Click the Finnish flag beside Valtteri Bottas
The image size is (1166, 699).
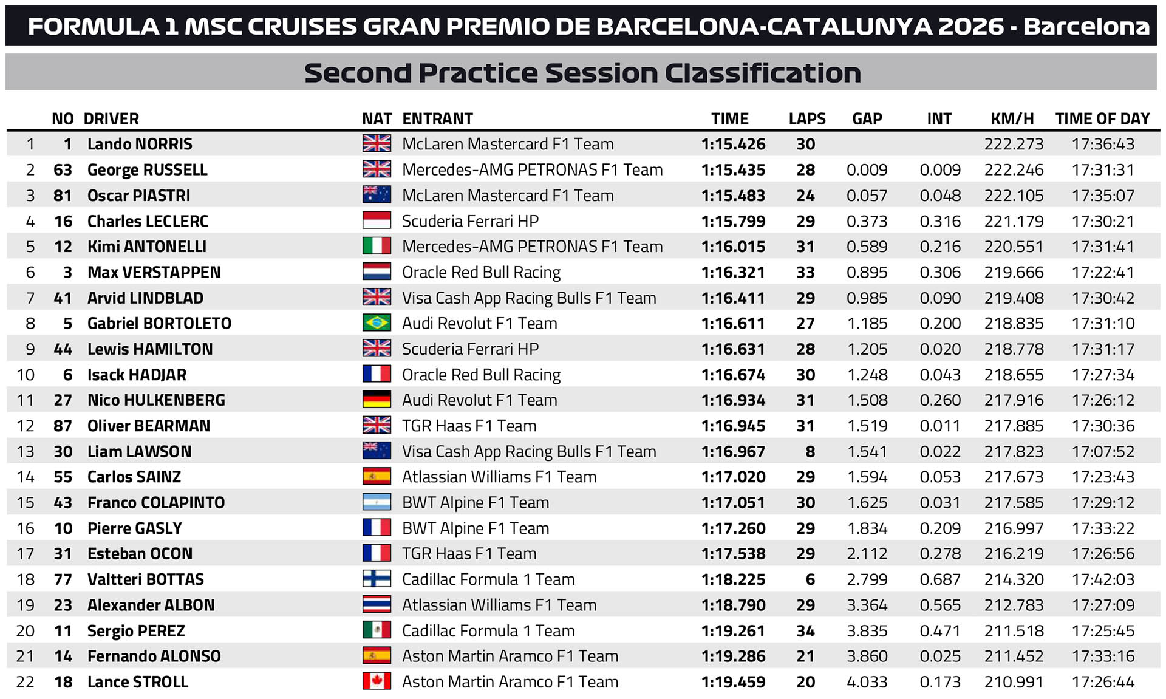click(x=377, y=579)
